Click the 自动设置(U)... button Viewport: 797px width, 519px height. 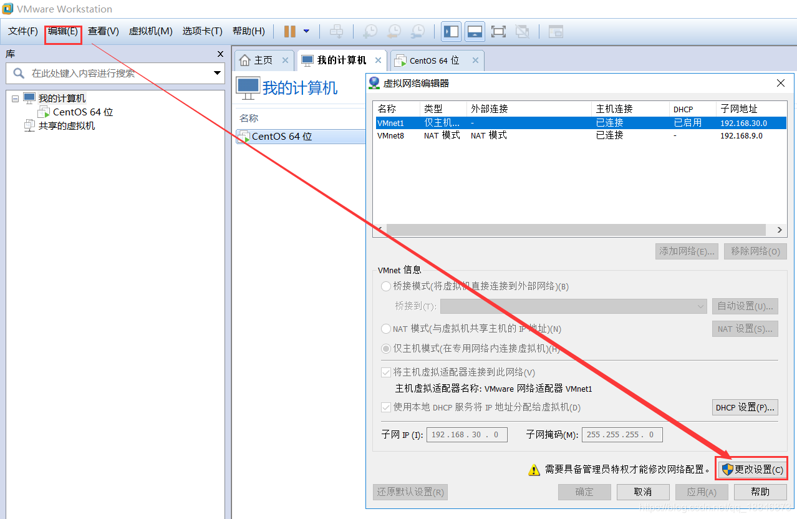tap(745, 306)
